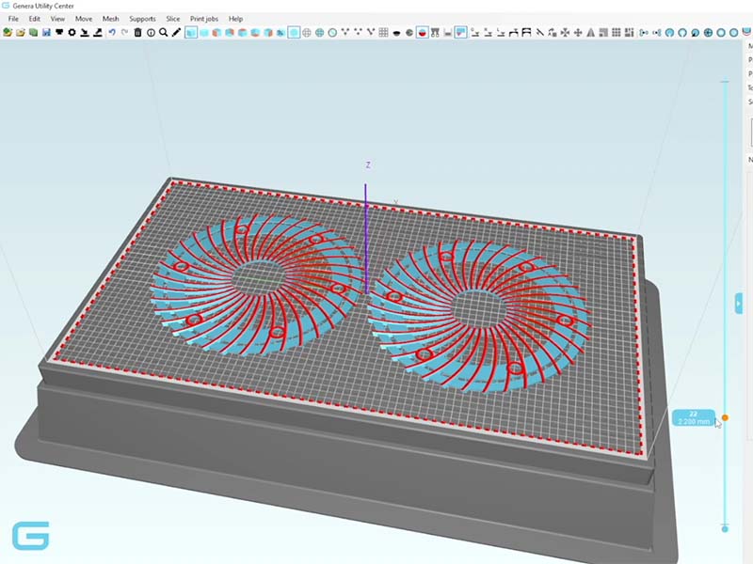Open the Mesh menu

pos(110,19)
